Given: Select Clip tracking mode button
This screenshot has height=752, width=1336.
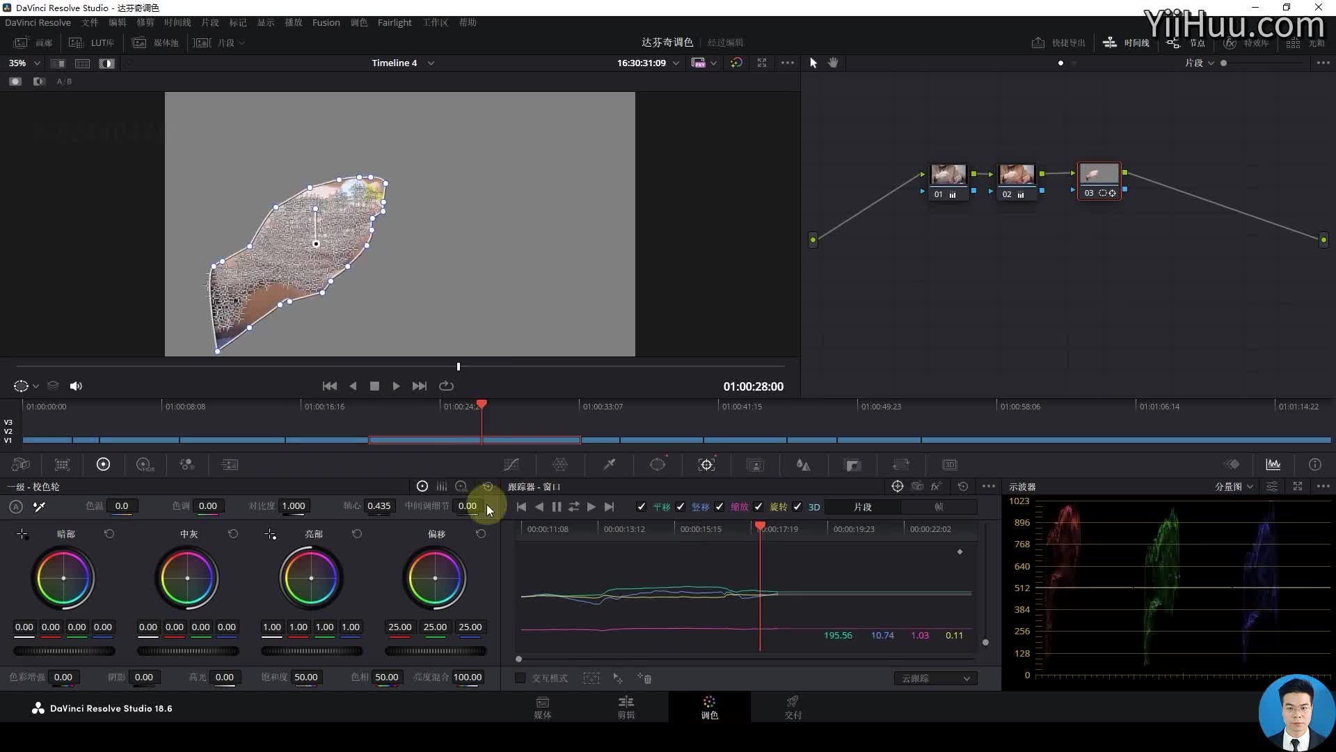Looking at the screenshot, I should [862, 507].
